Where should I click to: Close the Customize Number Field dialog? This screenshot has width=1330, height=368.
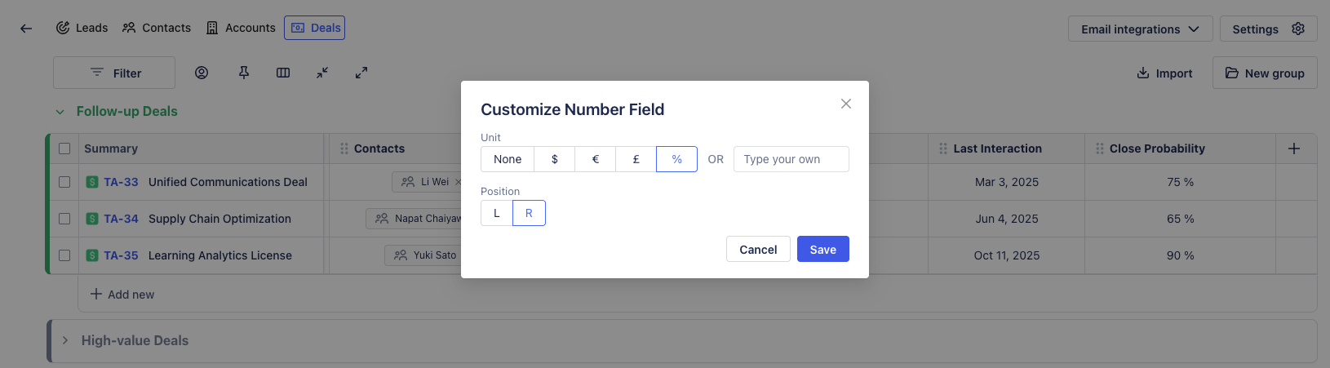pos(846,104)
